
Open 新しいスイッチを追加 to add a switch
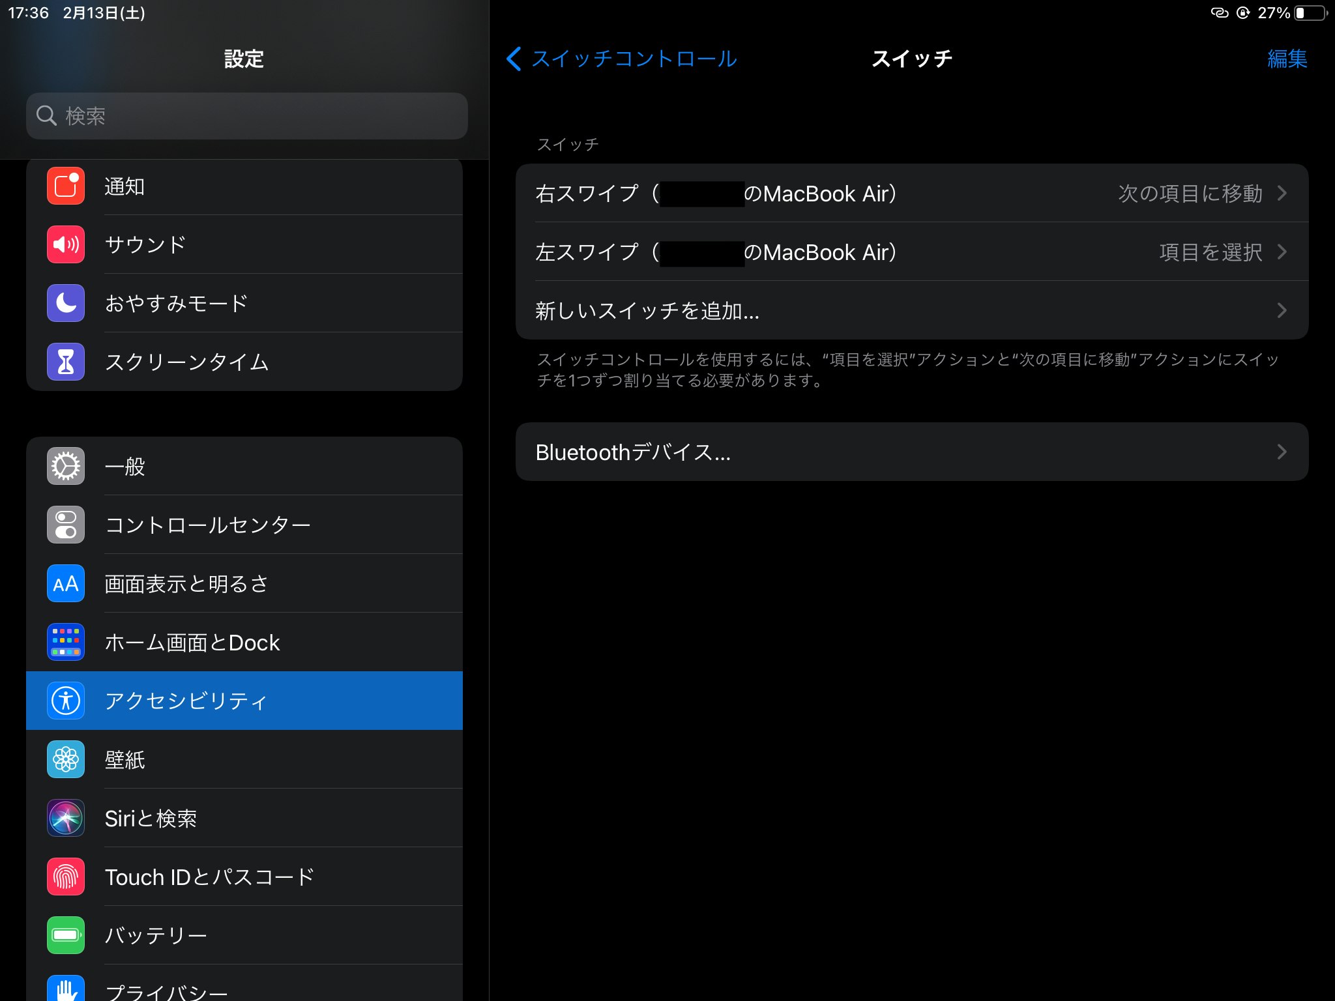click(911, 311)
